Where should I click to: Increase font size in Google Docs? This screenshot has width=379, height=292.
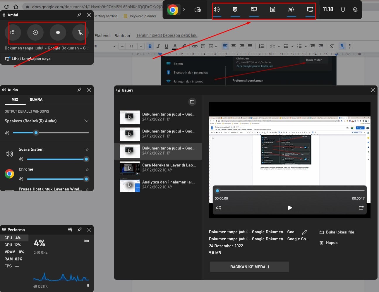[x=141, y=46]
